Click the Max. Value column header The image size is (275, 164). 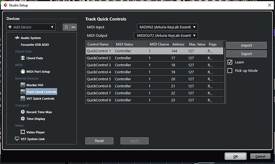pyautogui.click(x=197, y=44)
